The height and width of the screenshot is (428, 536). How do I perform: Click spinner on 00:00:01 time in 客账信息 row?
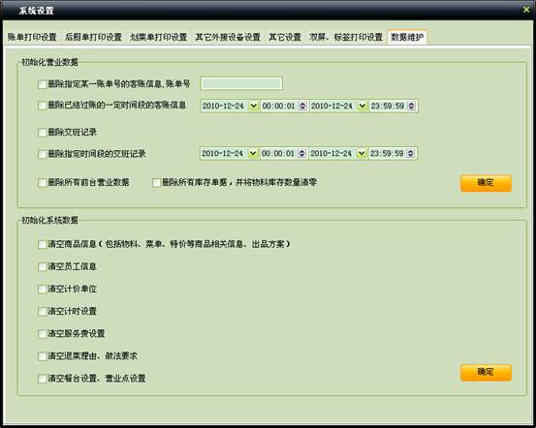point(302,106)
